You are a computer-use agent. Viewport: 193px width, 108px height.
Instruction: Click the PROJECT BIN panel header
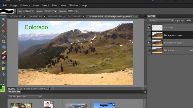14,92
